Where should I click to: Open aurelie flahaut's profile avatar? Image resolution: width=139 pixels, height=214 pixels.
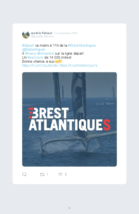pos(26,35)
